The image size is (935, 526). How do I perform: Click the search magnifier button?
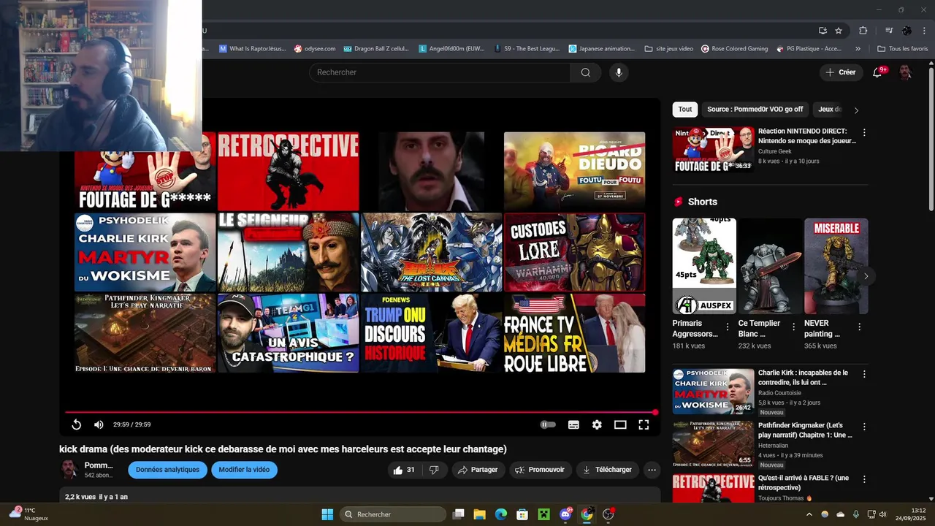click(x=586, y=72)
